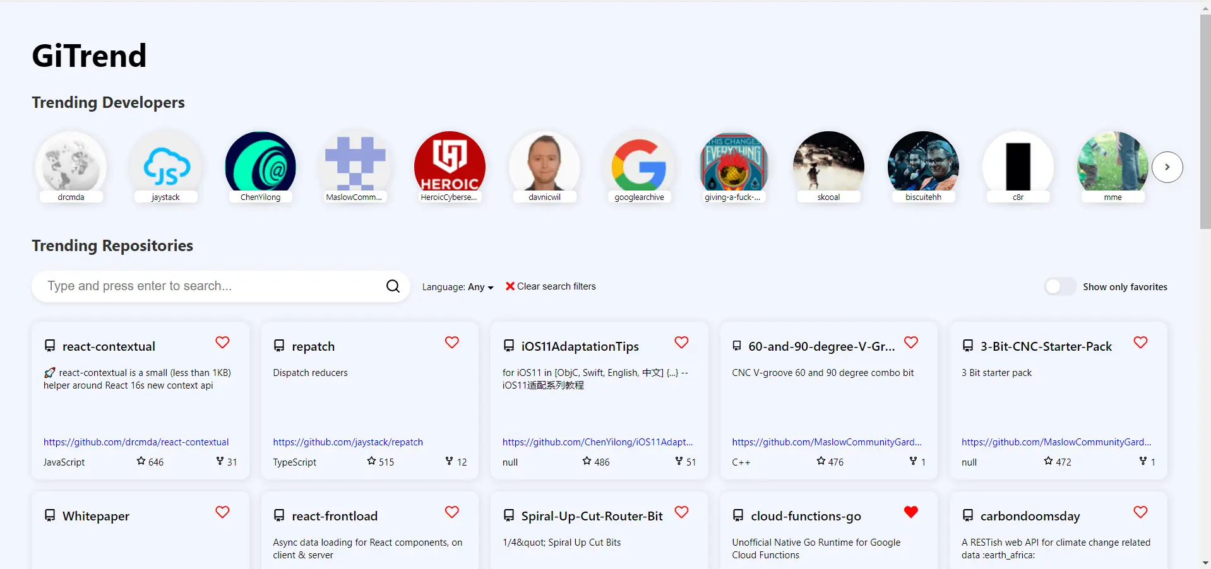Favorite the Whitepaper repository heart
1211x569 pixels.
pos(222,512)
